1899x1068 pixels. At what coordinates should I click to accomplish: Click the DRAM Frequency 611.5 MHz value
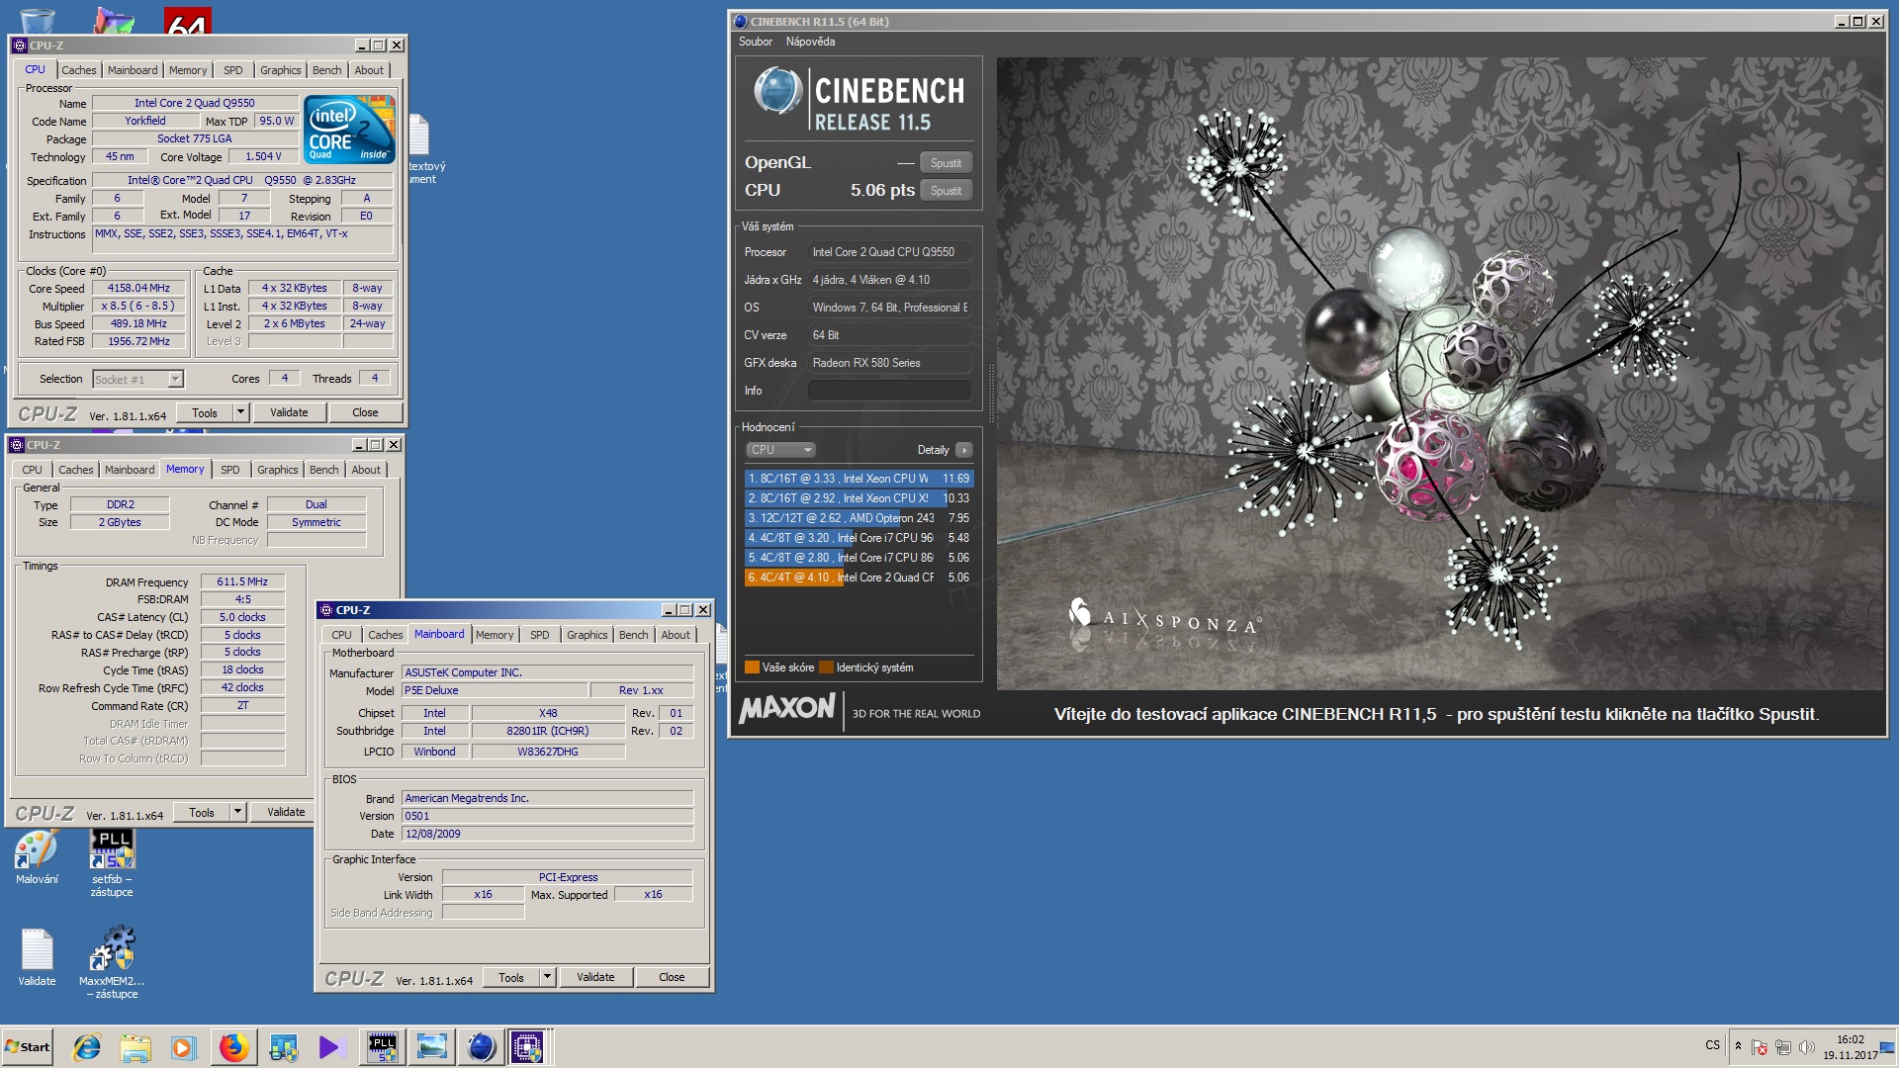click(242, 581)
